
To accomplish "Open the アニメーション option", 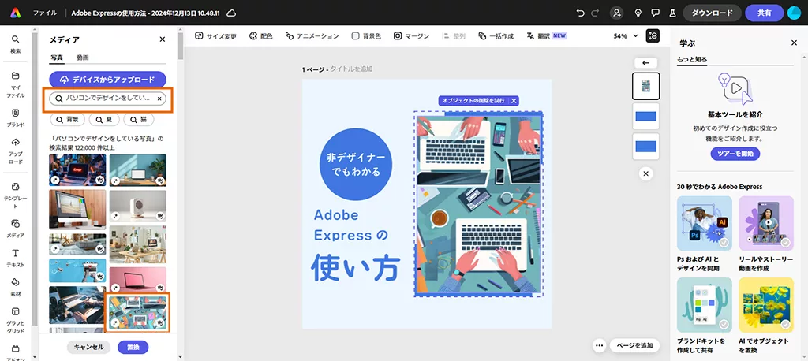I will pyautogui.click(x=312, y=36).
